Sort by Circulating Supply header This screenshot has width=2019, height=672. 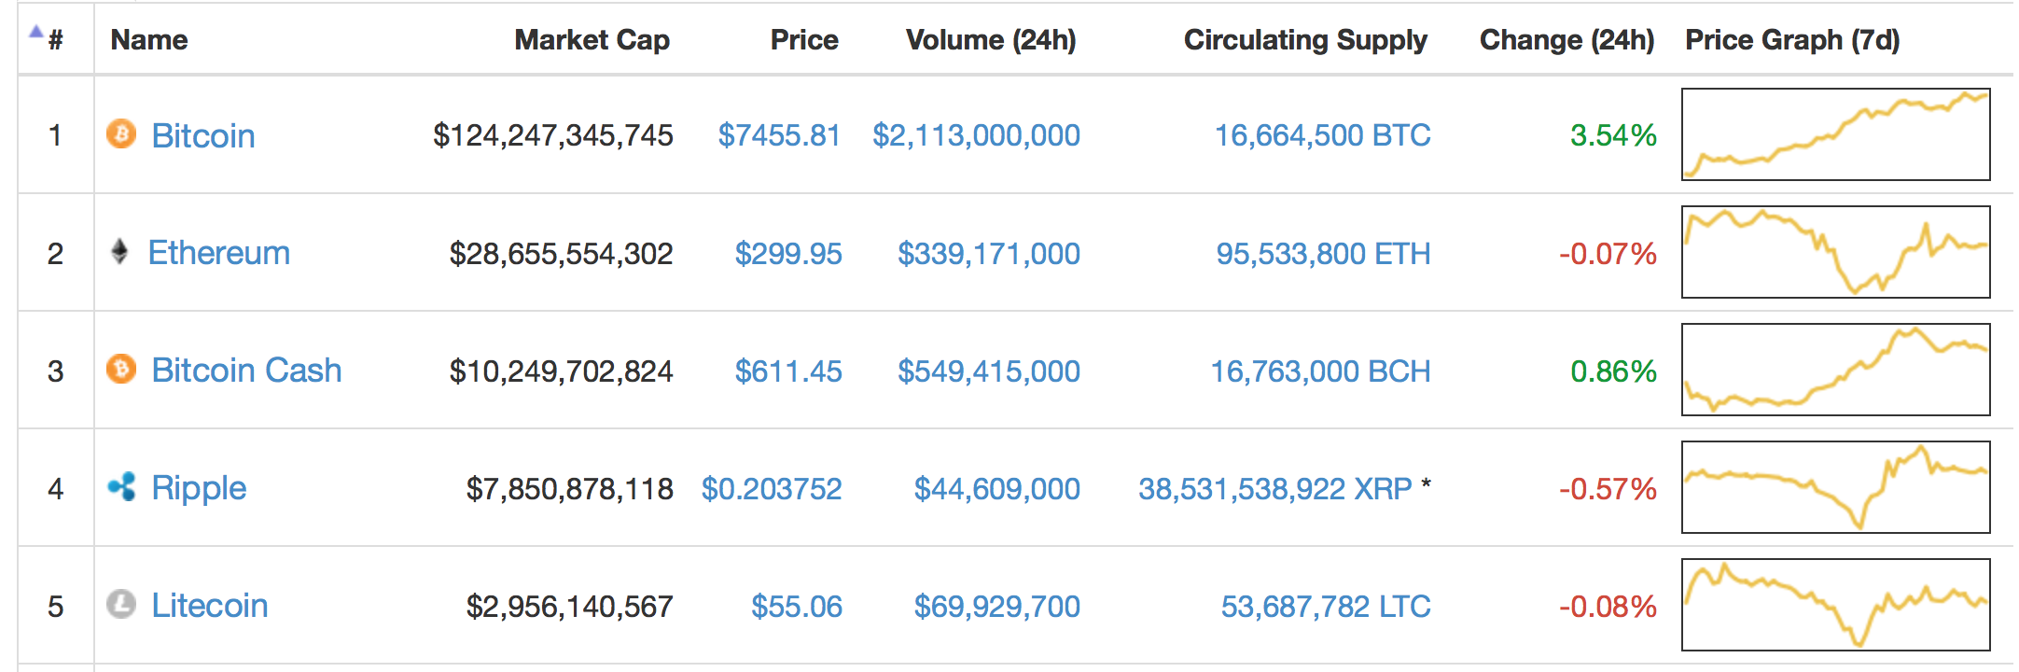pos(1304,40)
